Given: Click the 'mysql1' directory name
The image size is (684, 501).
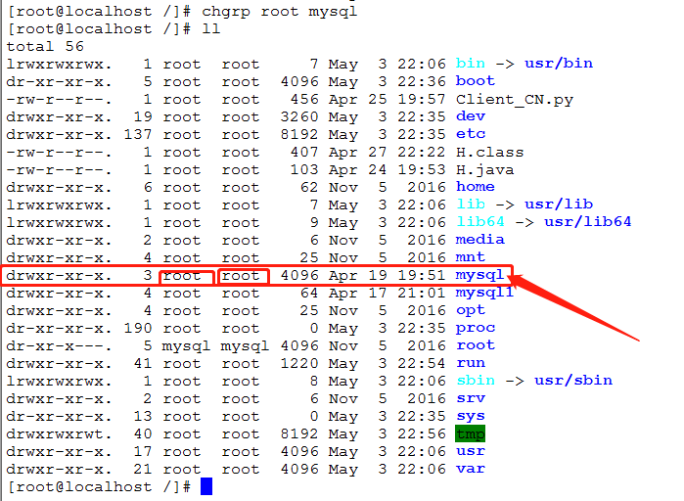Looking at the screenshot, I should [x=484, y=293].
